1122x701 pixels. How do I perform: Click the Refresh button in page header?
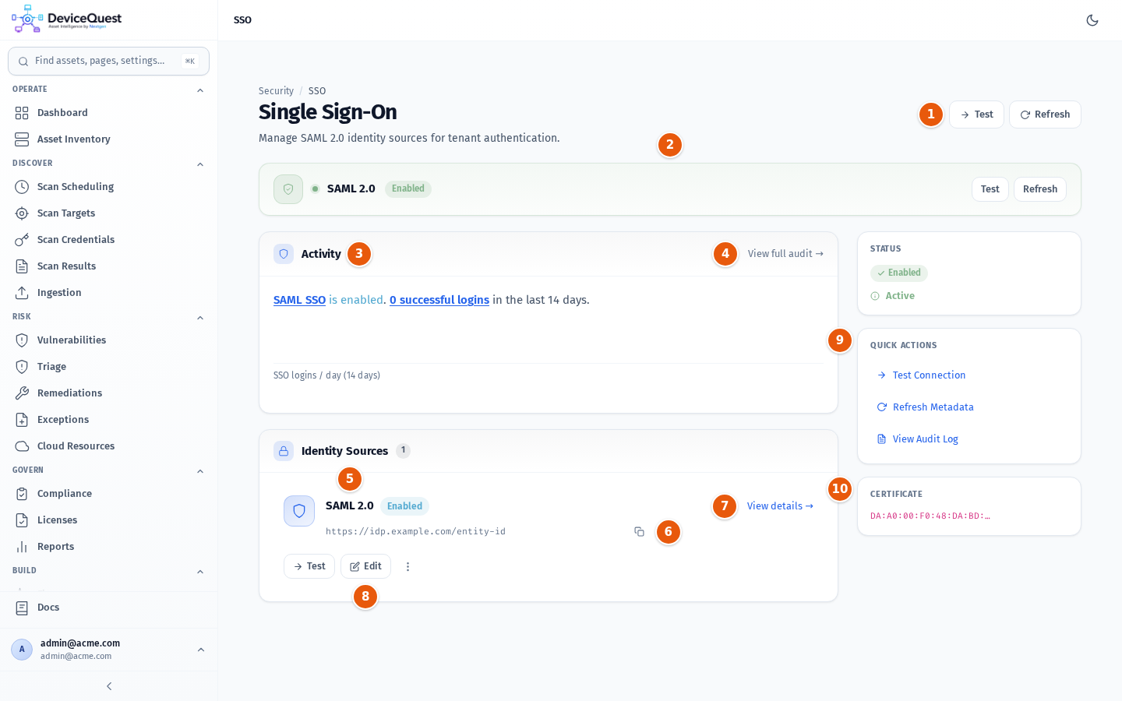coord(1045,114)
